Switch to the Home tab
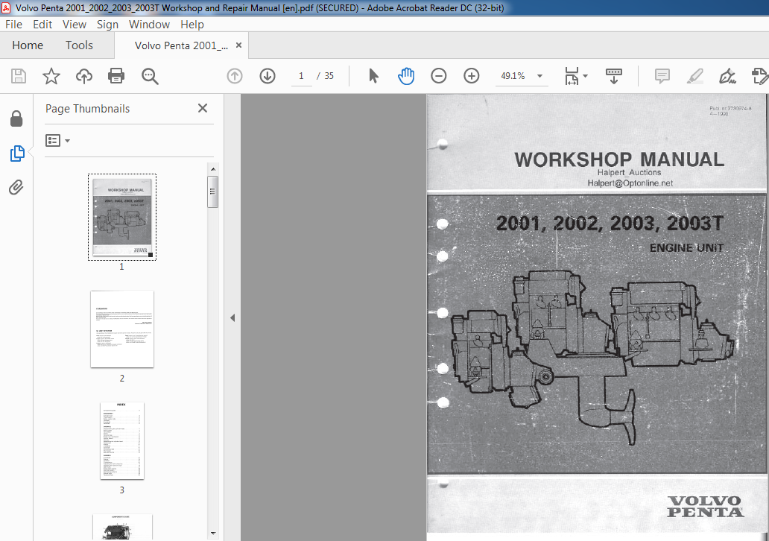 [28, 45]
